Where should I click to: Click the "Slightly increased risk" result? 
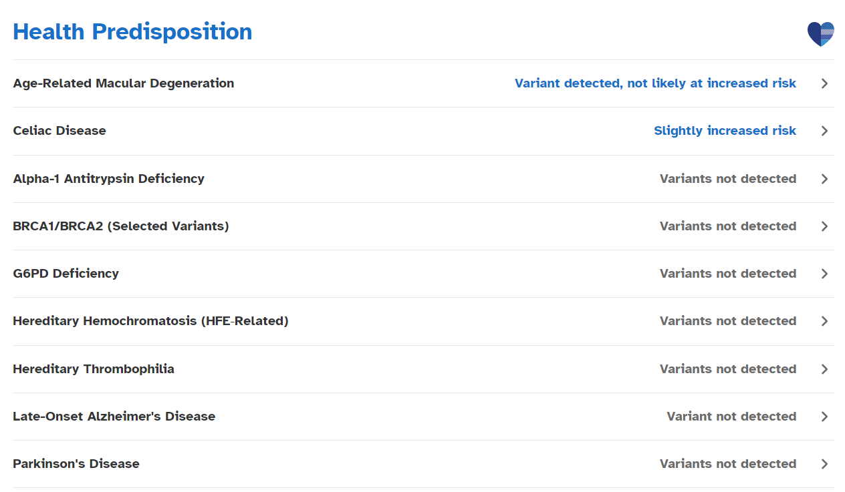tap(725, 131)
